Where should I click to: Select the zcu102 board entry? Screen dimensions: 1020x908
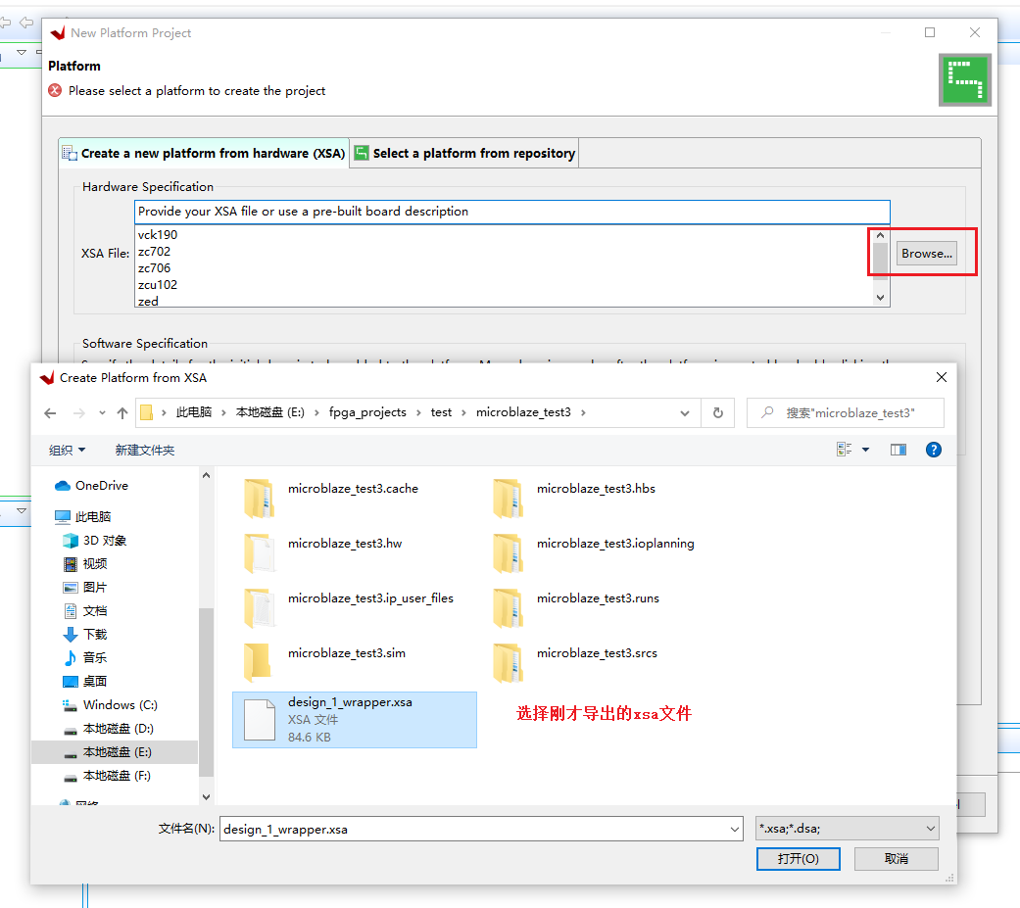coord(158,284)
